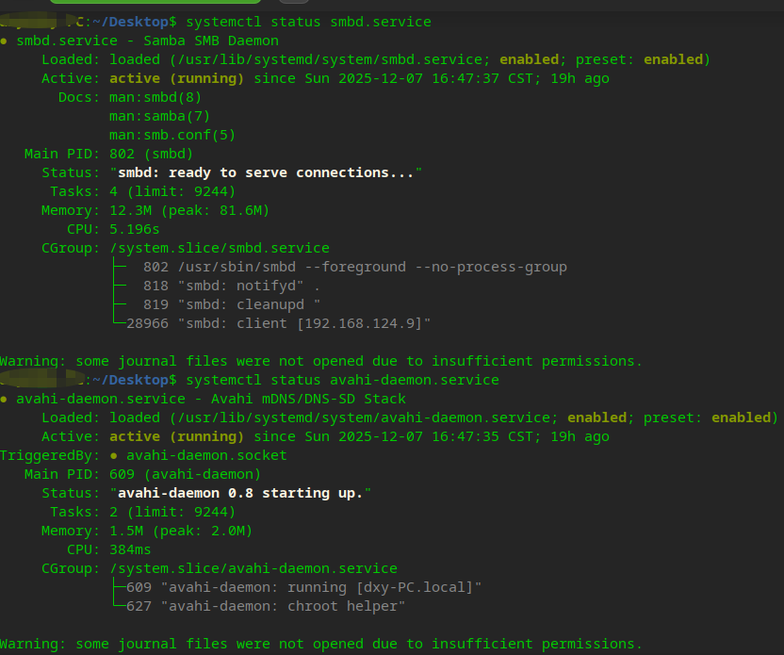Viewport: 784px width, 655px height.
Task: Click the tree branch before 818 notifyd line
Action: (120, 286)
